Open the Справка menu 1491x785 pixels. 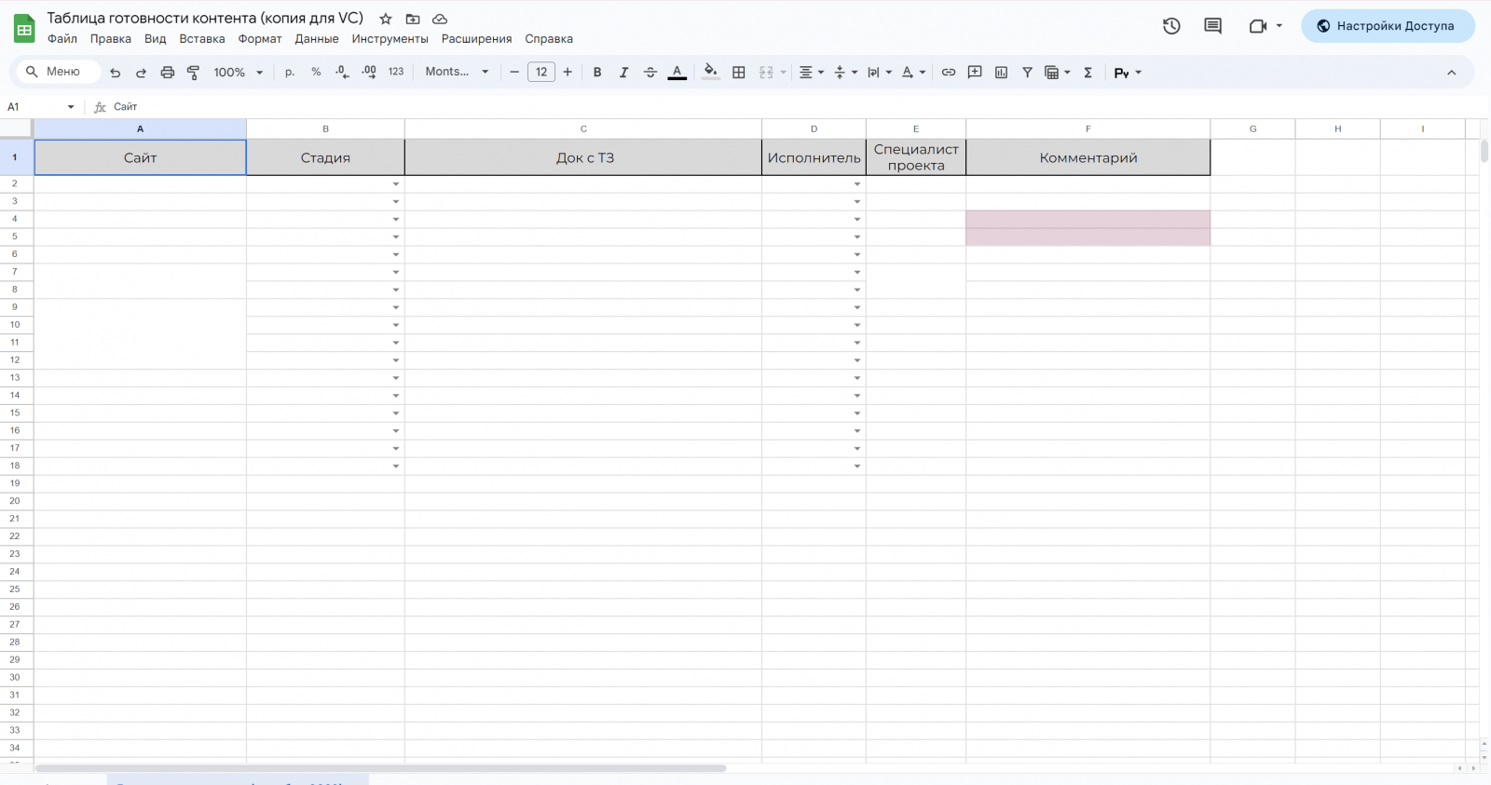click(x=549, y=39)
